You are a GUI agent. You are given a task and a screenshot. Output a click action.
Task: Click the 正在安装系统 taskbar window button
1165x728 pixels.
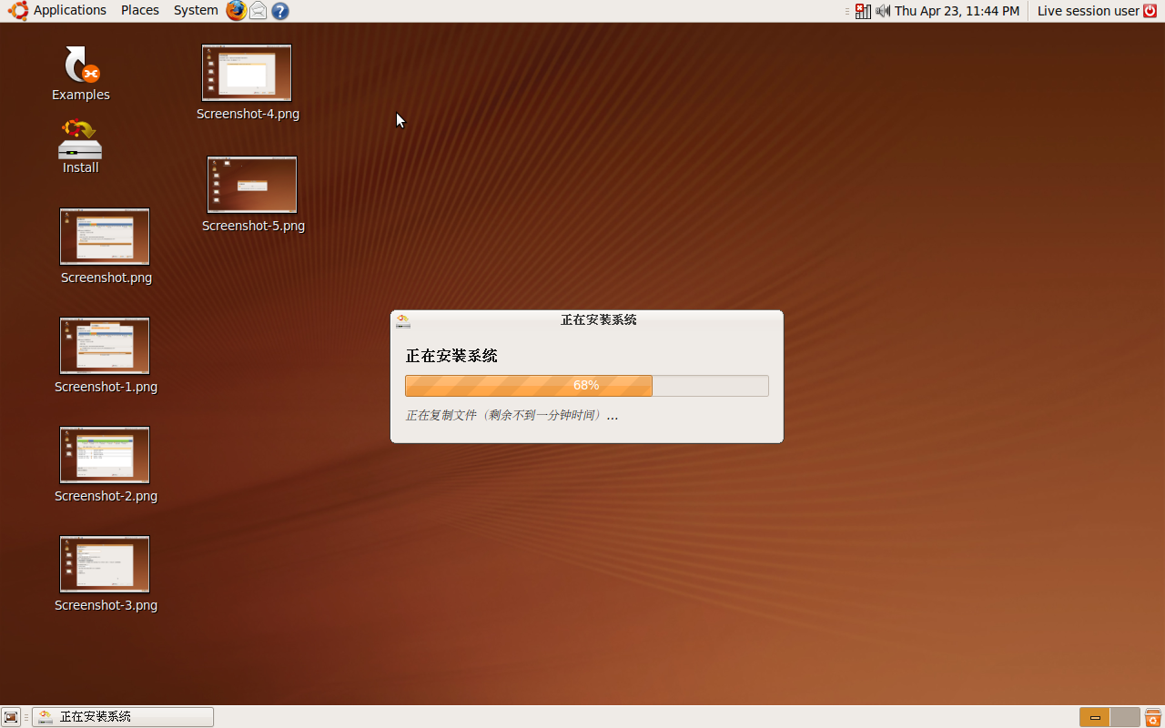coord(123,717)
